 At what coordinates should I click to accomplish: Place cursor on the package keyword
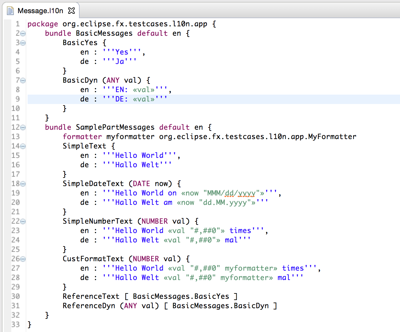43,24
